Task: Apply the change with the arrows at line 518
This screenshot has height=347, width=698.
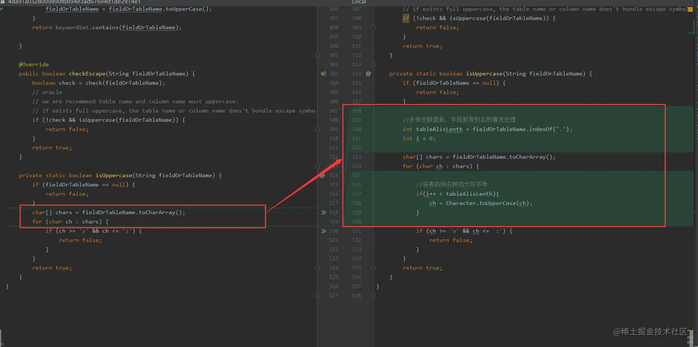Action: tap(323, 212)
